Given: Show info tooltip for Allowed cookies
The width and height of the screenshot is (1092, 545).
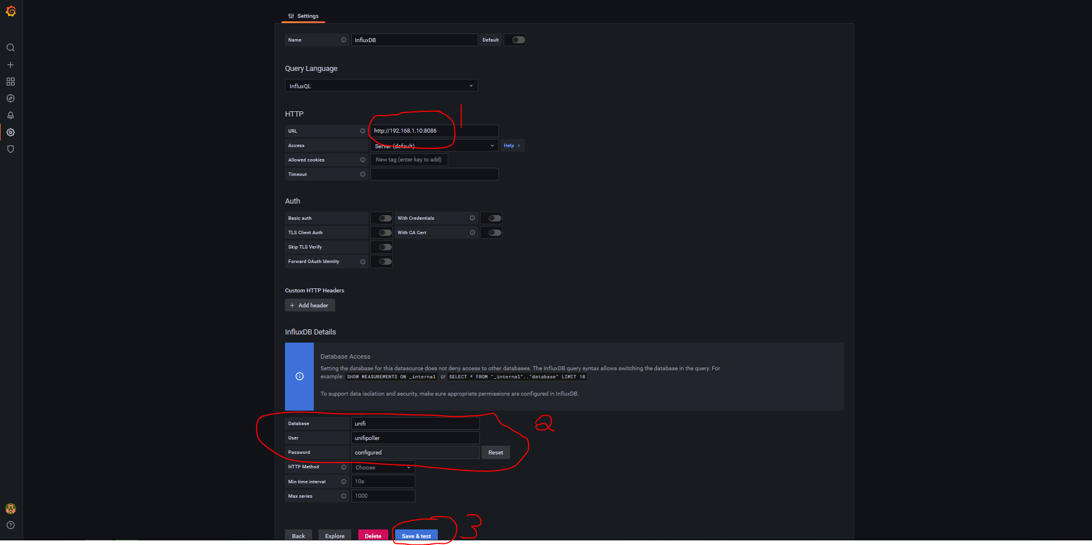Looking at the screenshot, I should point(363,160).
